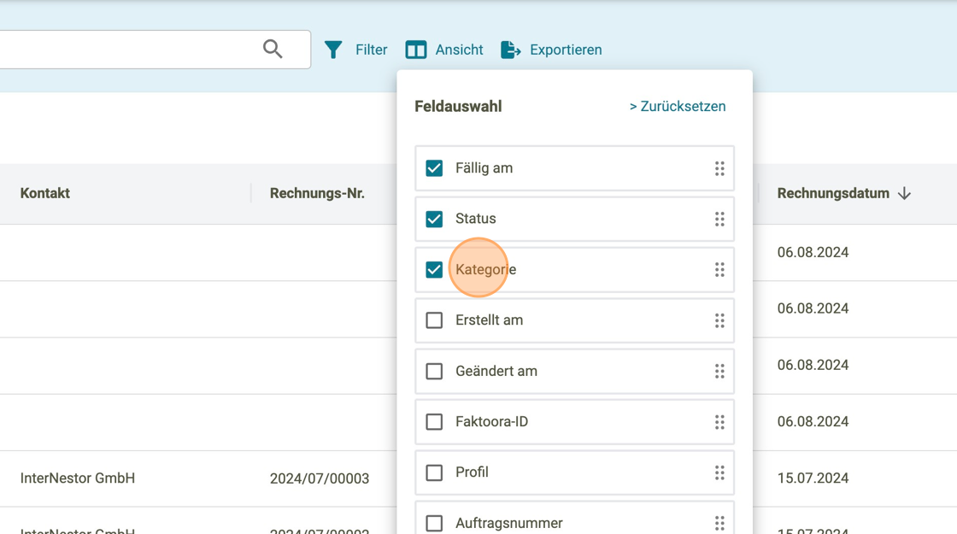Grab the drag handle for Fällig am
This screenshot has width=957, height=534.
point(719,168)
